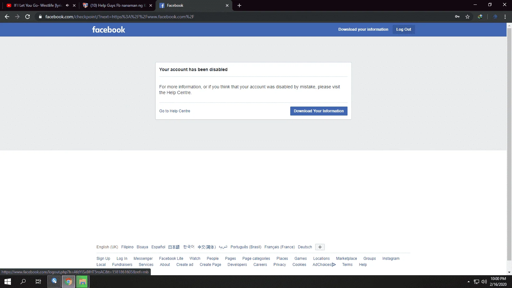Open the Messenger footer link

tap(143, 259)
